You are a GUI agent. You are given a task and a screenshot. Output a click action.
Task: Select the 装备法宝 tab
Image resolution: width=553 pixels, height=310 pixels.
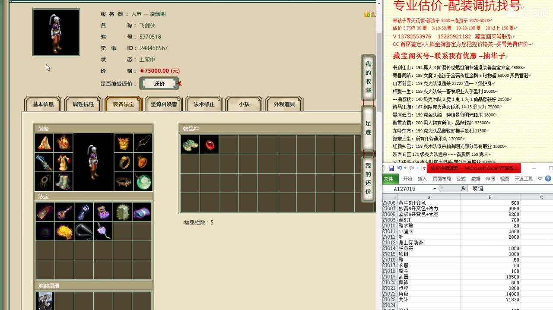[x=124, y=104]
